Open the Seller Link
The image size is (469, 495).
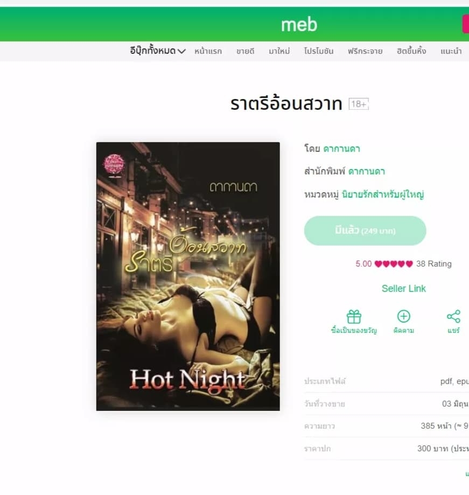(x=404, y=289)
